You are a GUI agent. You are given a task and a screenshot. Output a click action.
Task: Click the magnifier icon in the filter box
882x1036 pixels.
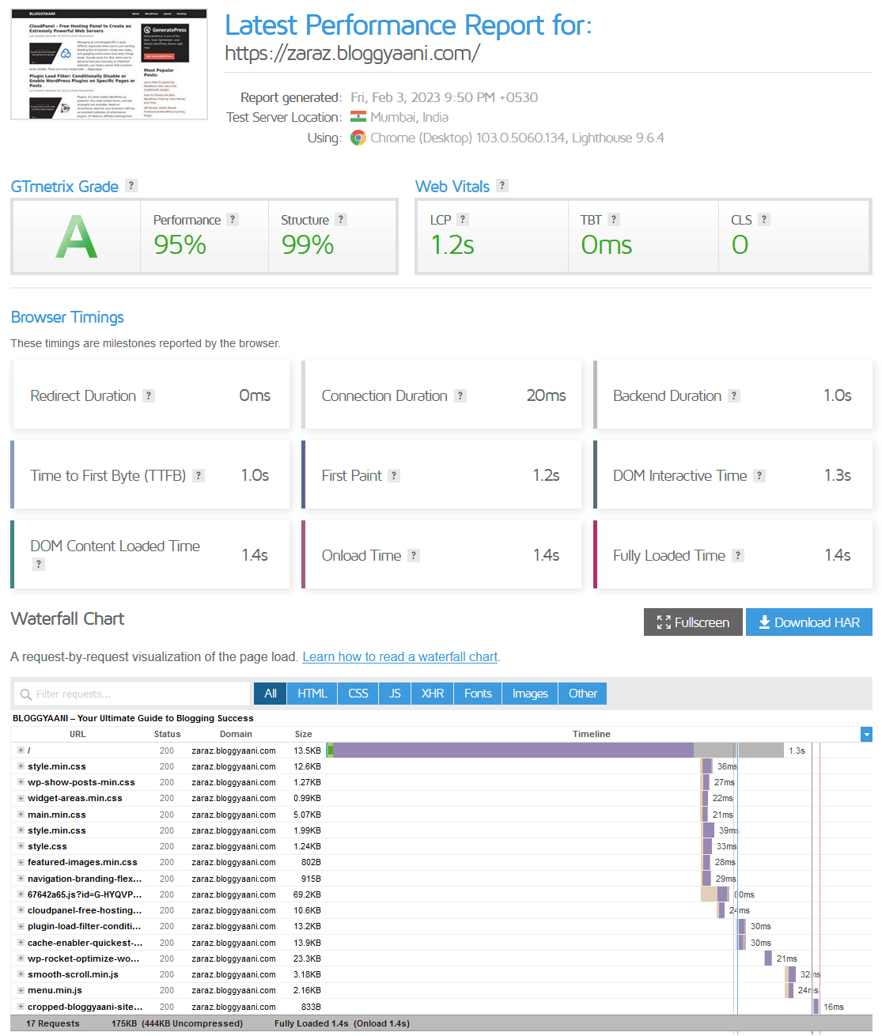(x=26, y=694)
